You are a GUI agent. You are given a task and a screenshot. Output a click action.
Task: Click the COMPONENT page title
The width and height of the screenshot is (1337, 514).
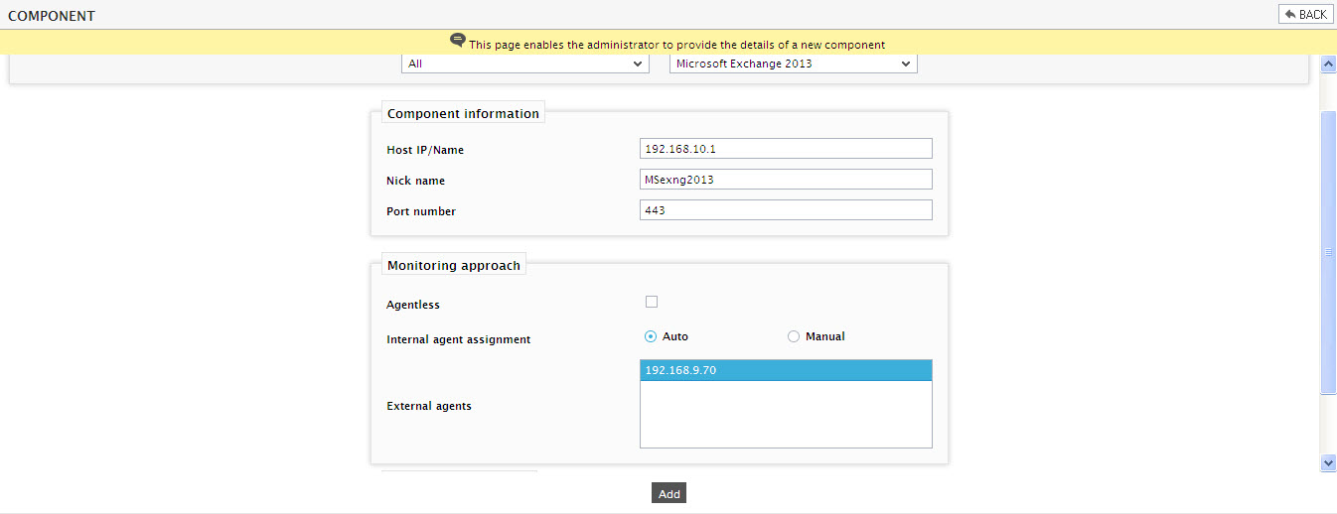[52, 15]
